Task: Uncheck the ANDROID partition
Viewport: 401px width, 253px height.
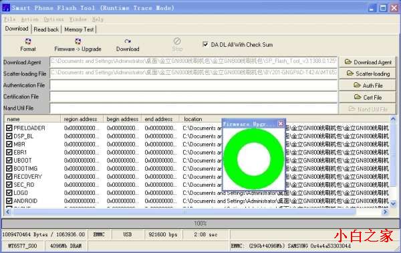Action: coord(9,201)
